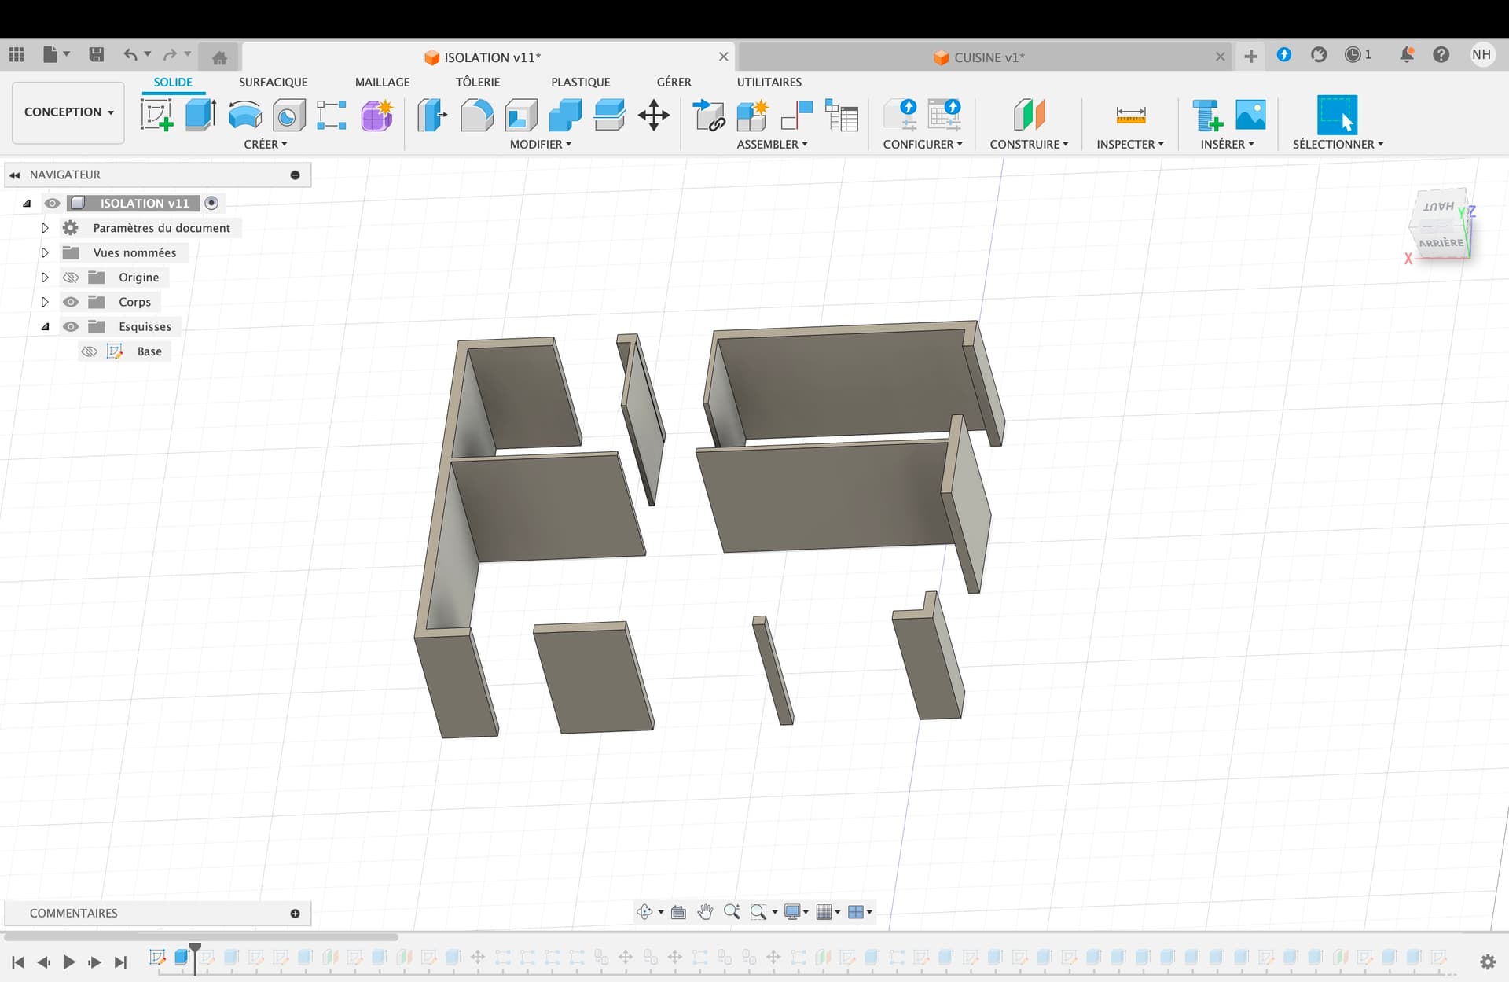This screenshot has width=1509, height=982.
Task: Click the timeline position marker
Action: click(195, 950)
